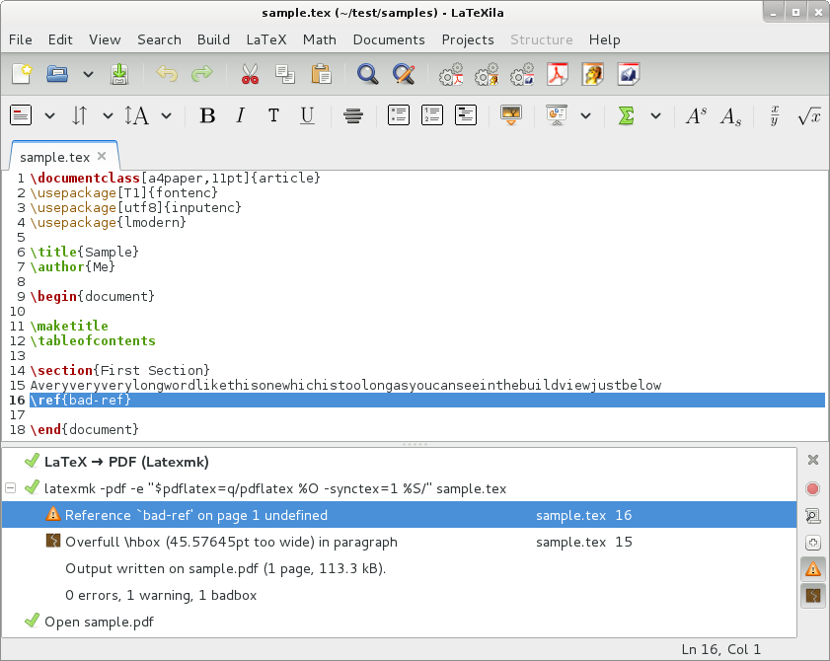Viewport: 830px width, 661px height.
Task: Open the dropdown arrow beside Open file
Action: click(88, 74)
